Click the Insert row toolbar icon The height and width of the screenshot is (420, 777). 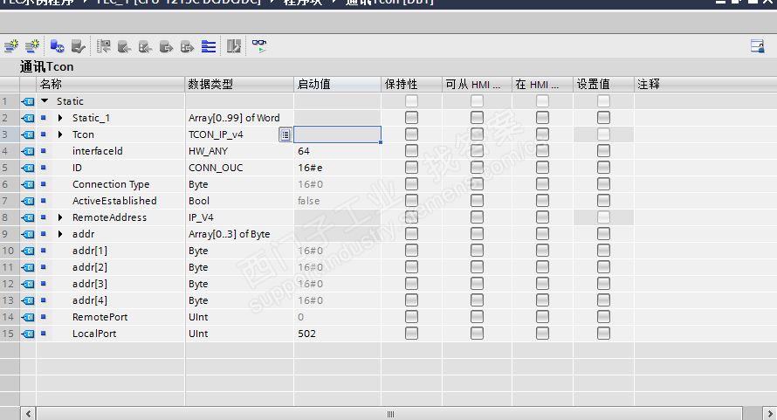pos(10,46)
